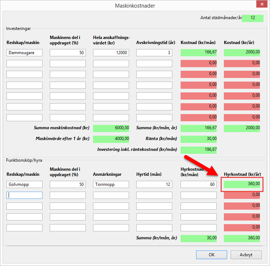The image size is (270, 266).
Task: Click the acquisition value field containing 12000
Action: pos(111,53)
